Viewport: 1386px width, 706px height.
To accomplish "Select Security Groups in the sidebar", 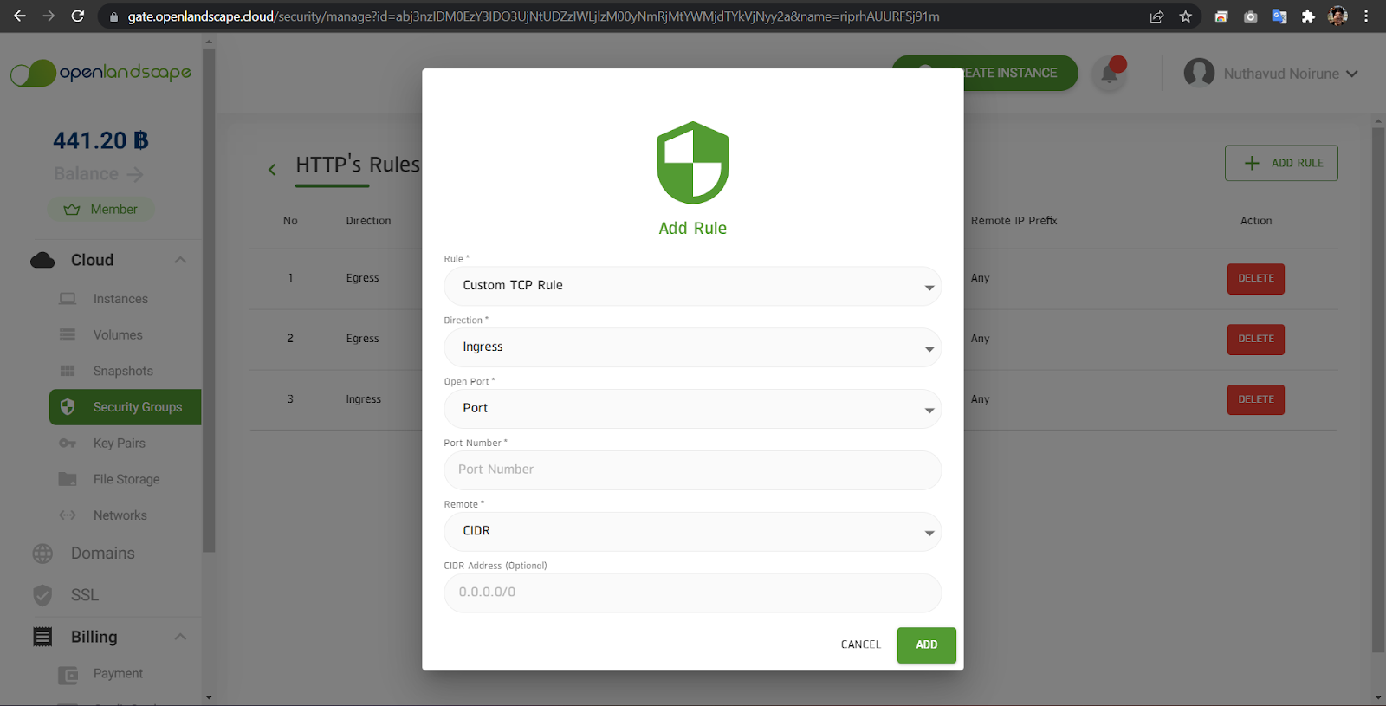I will (x=126, y=407).
